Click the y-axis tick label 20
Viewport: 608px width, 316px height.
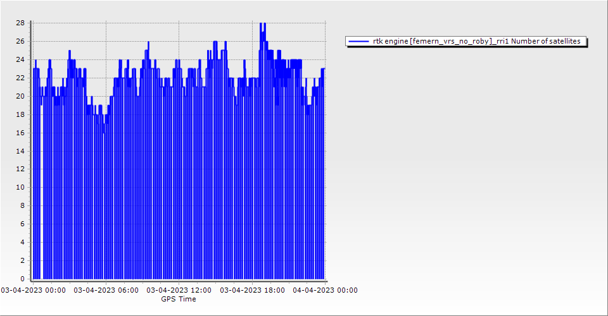coord(20,96)
